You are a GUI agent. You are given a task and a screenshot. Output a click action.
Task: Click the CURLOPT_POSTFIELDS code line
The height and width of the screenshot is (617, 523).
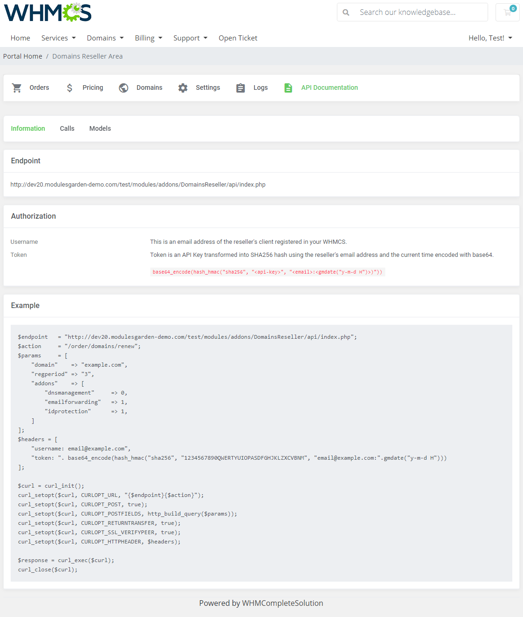point(127,514)
